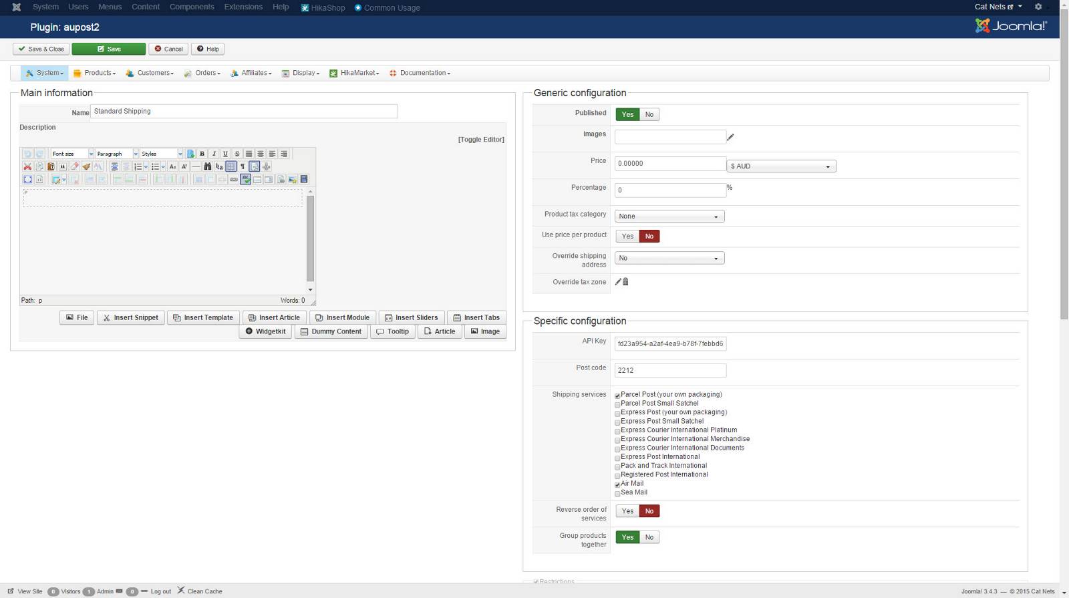Click the Insert Article button

point(274,317)
